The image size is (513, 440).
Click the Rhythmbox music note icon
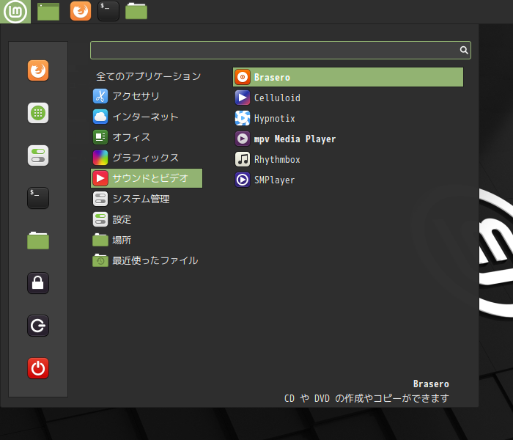243,159
